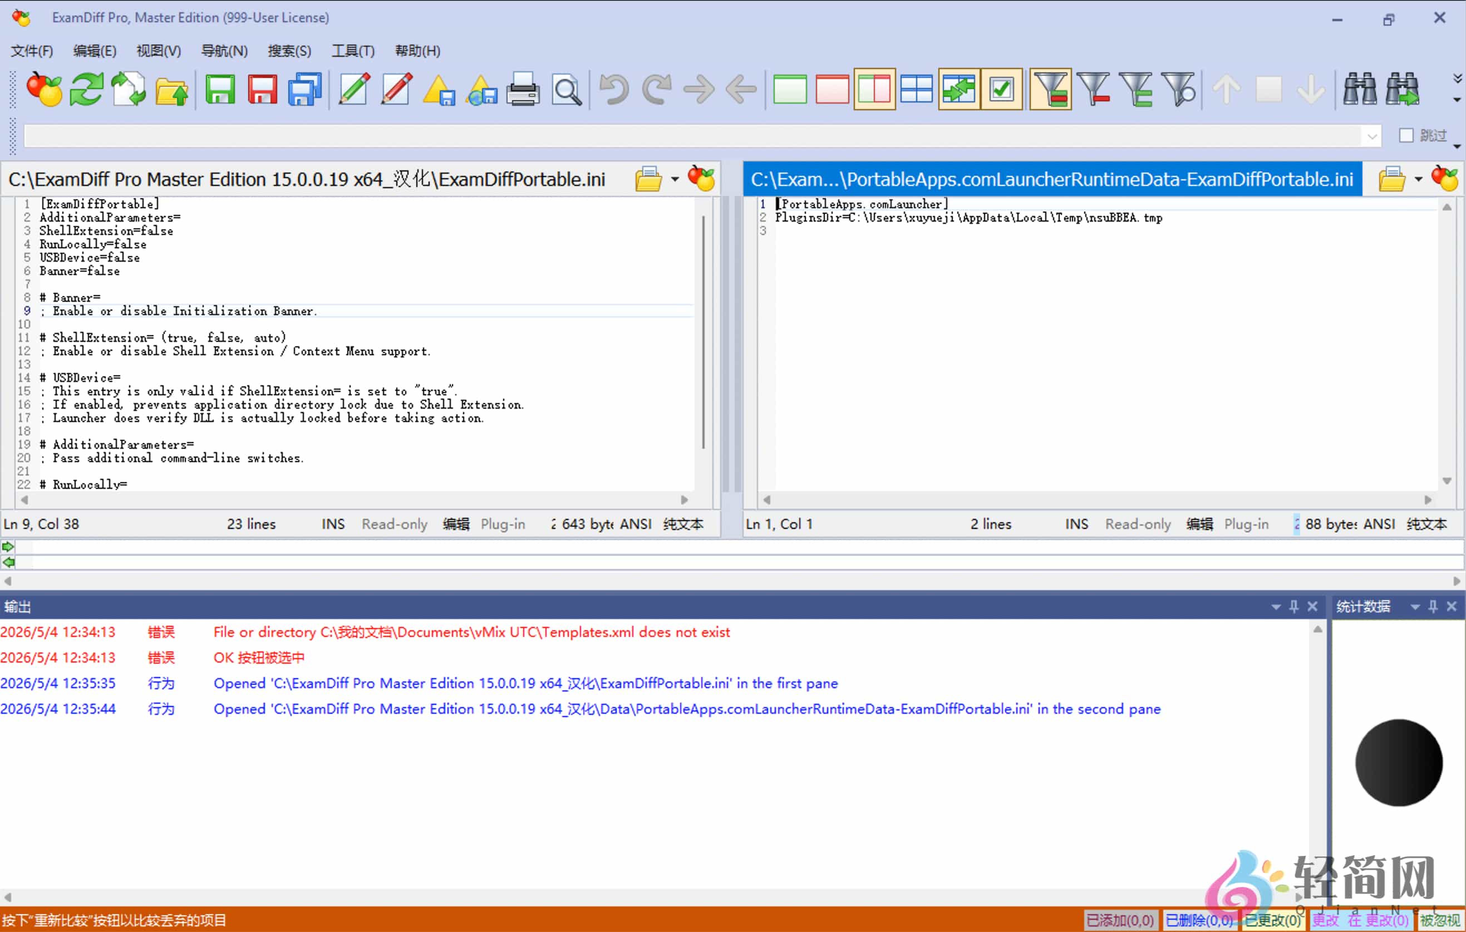Open the 编辑(E) menu
Screen dimensions: 1466x932
pyautogui.click(x=95, y=51)
